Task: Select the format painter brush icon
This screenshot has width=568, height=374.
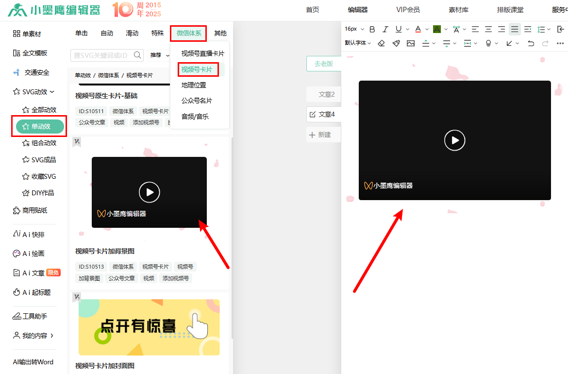Action: (x=396, y=43)
